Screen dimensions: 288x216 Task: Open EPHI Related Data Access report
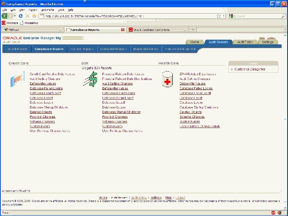[198, 74]
